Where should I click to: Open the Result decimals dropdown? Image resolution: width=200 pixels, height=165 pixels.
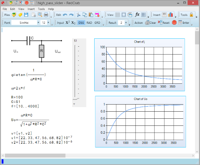coord(126,22)
